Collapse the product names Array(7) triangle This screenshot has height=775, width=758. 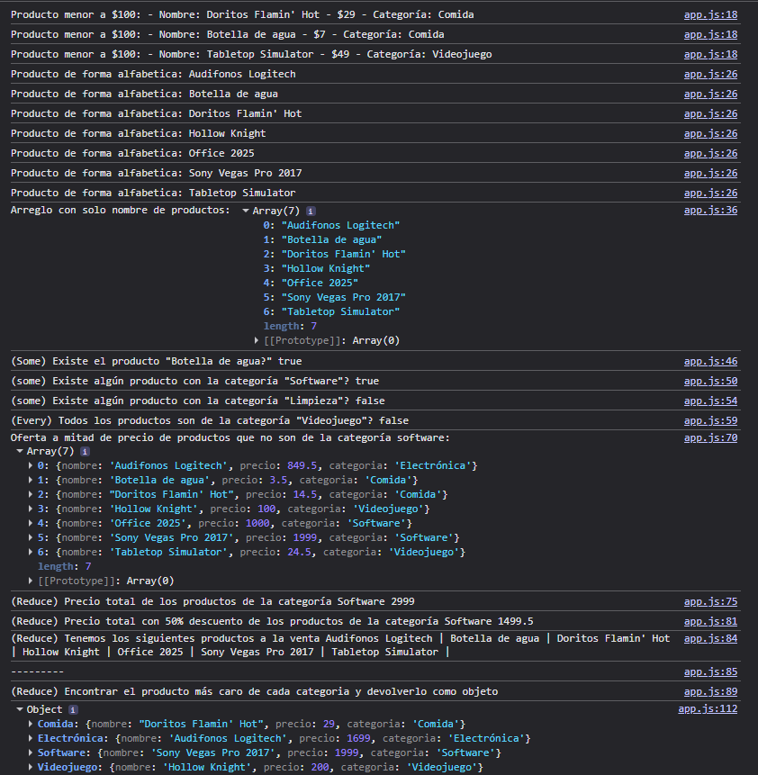point(245,211)
